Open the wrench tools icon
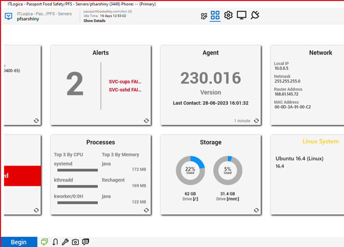 click(x=65, y=242)
